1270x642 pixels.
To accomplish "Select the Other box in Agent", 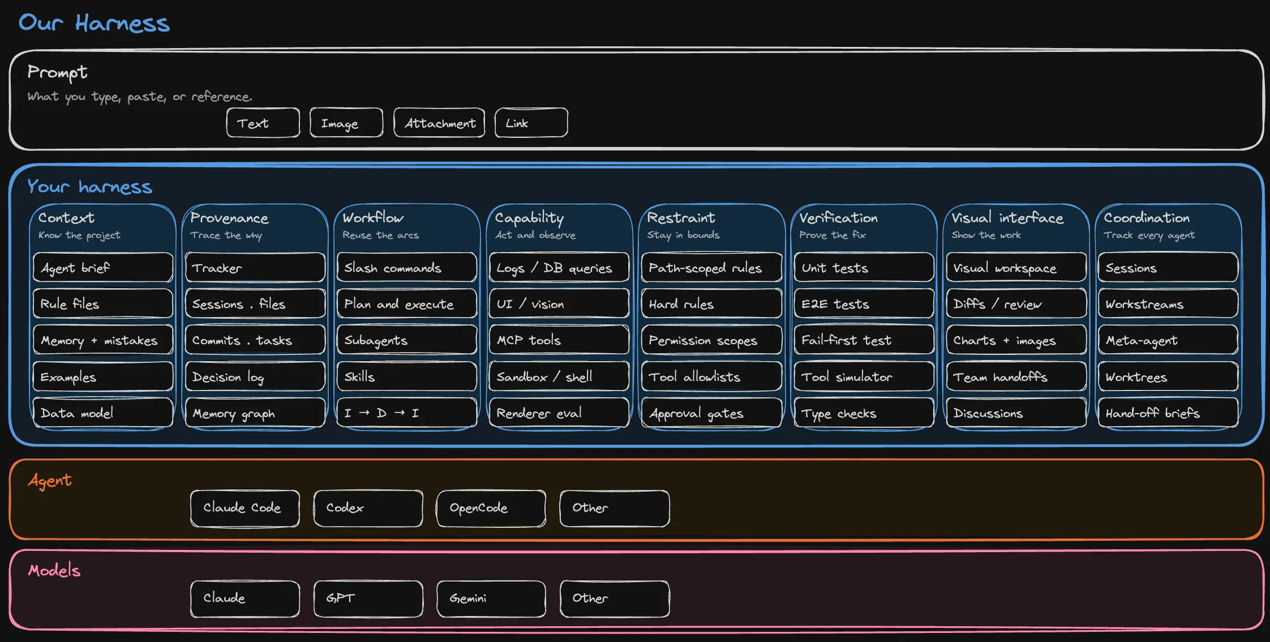I will tap(615, 508).
